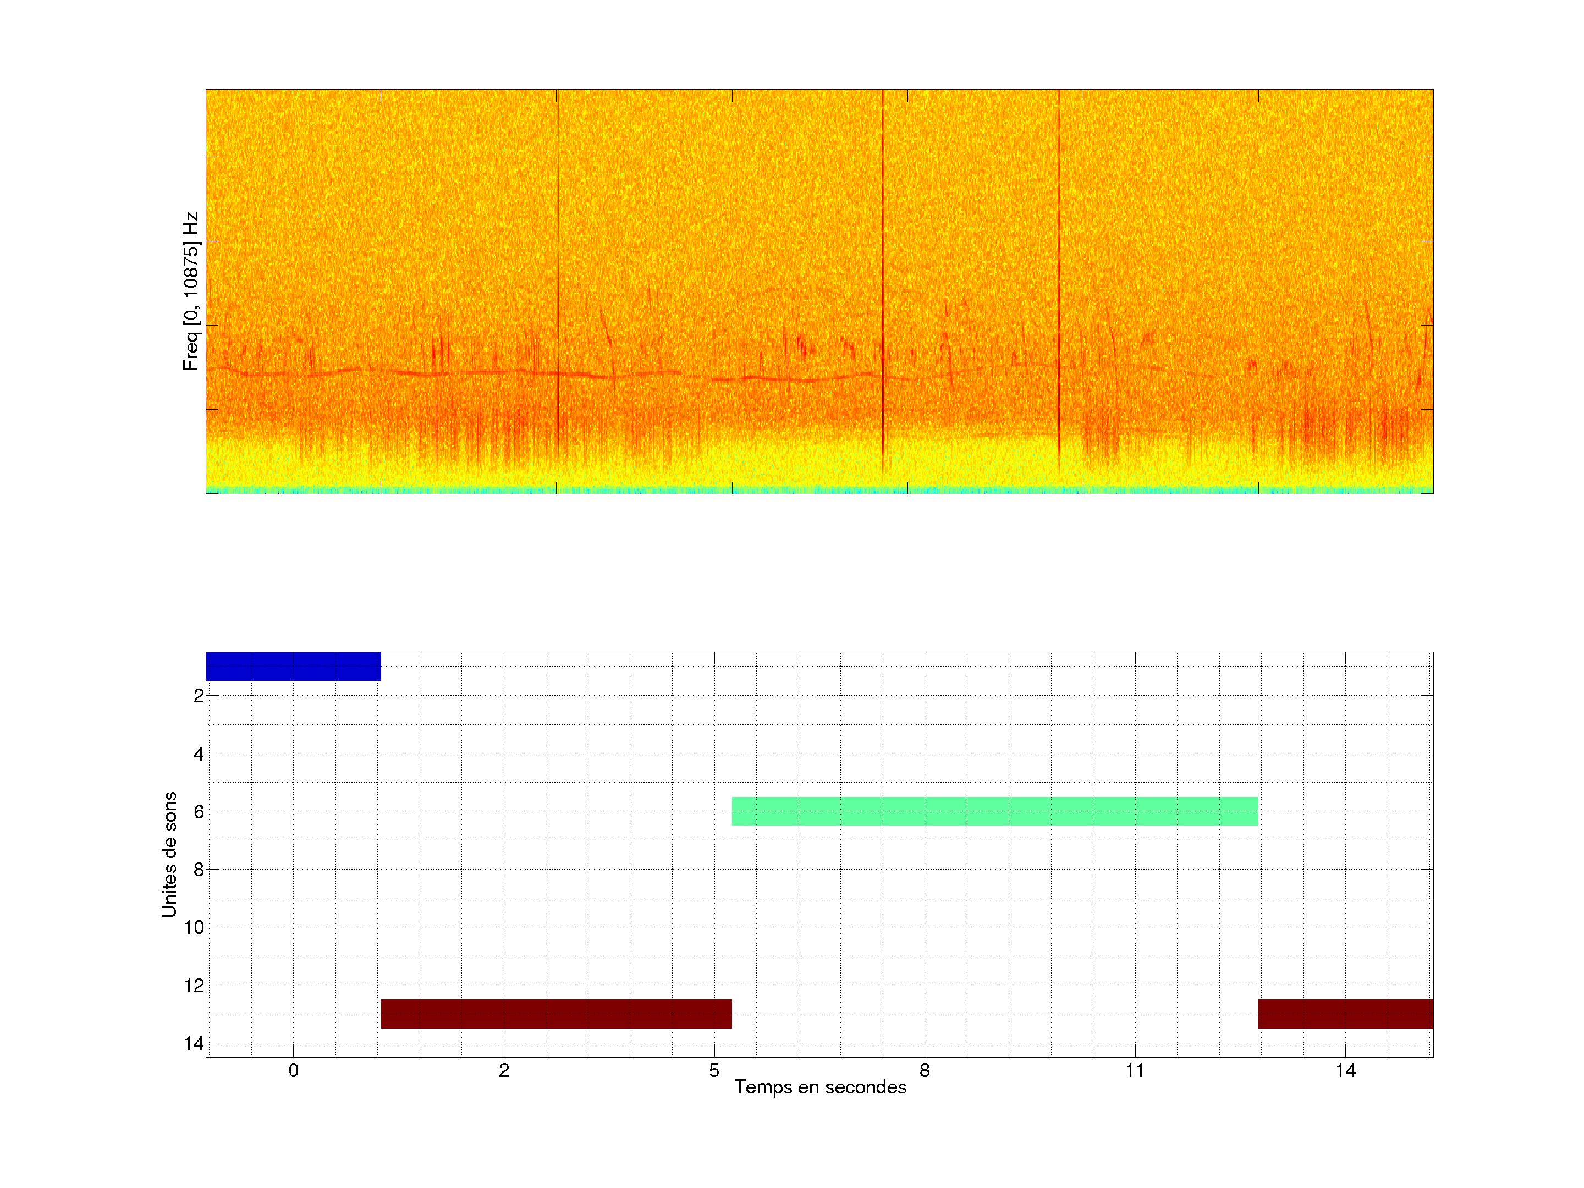This screenshot has width=1584, height=1188.
Task: Click the y-axis tick label 12
Action: (x=194, y=986)
